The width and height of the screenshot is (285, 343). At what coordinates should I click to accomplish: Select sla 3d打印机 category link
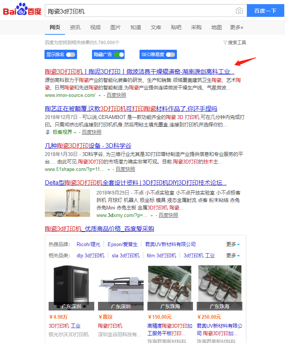point(126,255)
